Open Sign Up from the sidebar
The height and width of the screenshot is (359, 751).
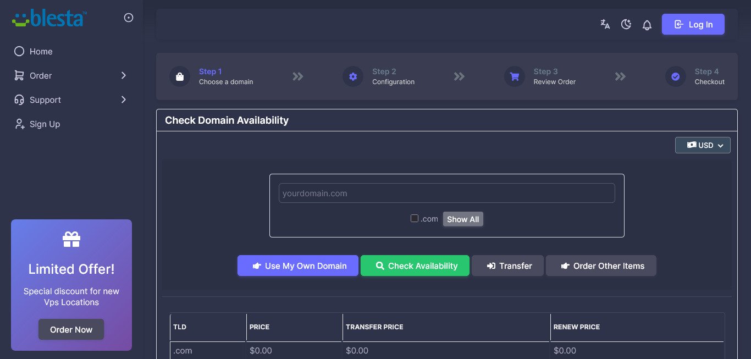[x=44, y=124]
